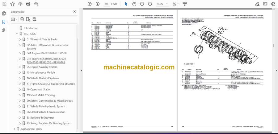Expand 01 Wheels & Tires & Tracks
This screenshot has height=134, width=278.
click(20, 39)
